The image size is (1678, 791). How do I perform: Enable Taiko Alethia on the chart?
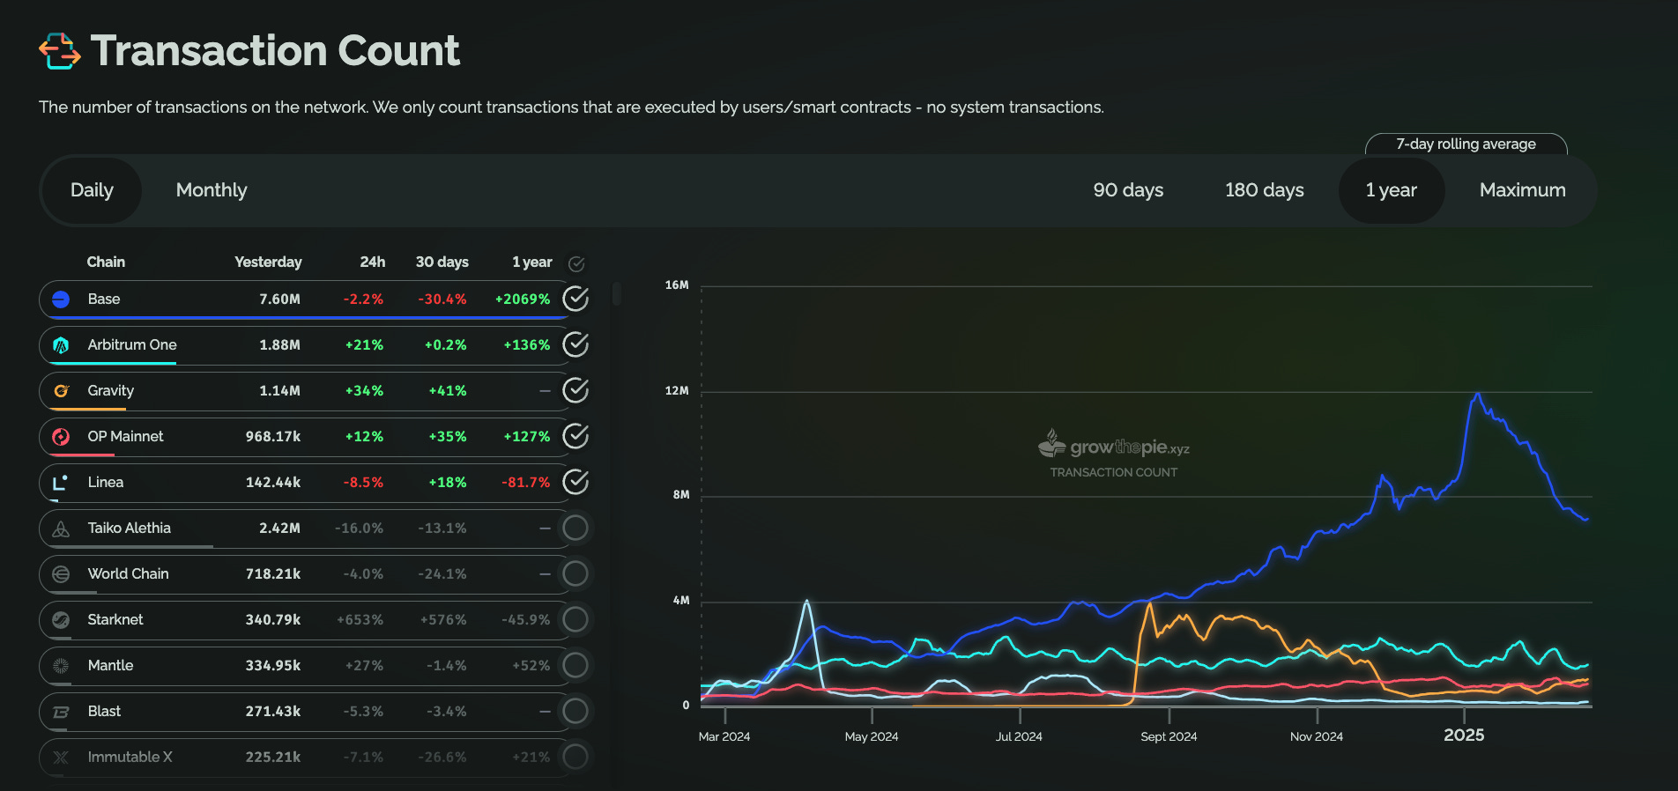[x=575, y=529]
